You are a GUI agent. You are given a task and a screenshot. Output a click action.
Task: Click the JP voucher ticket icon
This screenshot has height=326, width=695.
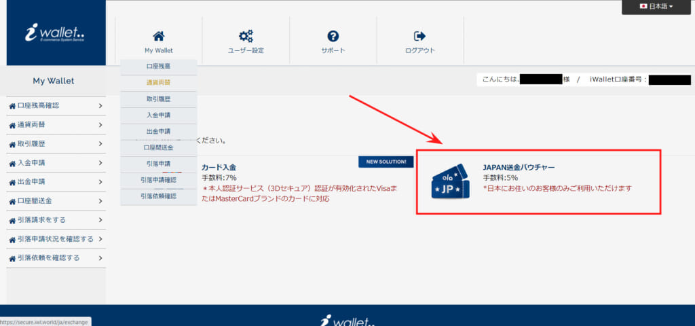(x=451, y=181)
